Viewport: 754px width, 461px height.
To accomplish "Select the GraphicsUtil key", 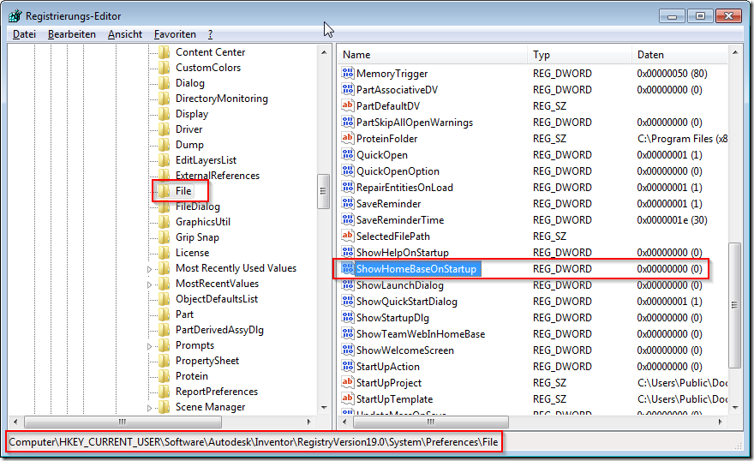I will (203, 222).
